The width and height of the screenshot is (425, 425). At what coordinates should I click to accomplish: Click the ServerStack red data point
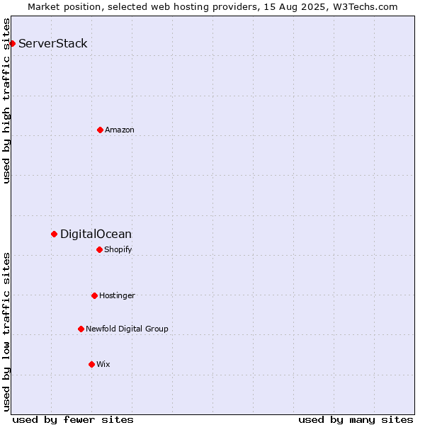coord(12,43)
